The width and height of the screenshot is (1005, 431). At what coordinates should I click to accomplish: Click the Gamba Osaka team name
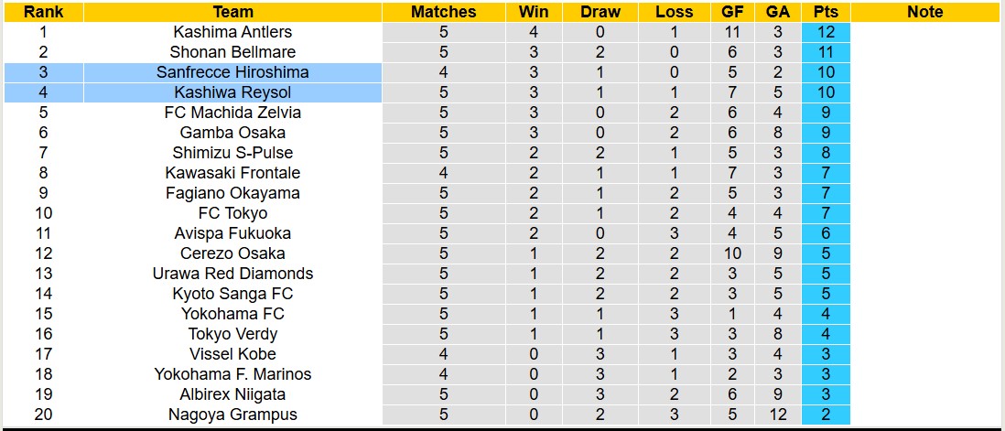(232, 133)
